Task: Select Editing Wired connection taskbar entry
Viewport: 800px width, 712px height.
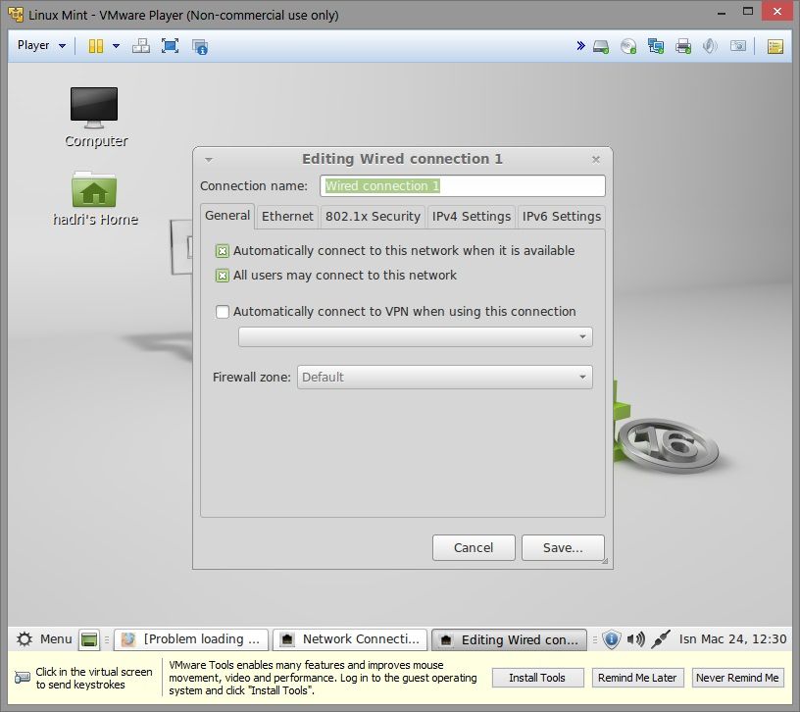Action: pyautogui.click(x=509, y=640)
